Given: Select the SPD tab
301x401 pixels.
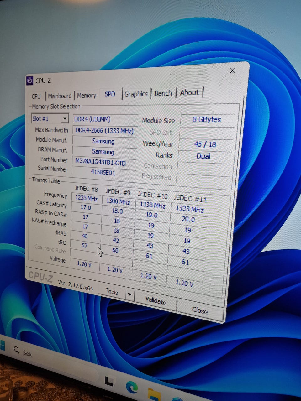Looking at the screenshot, I should (110, 94).
